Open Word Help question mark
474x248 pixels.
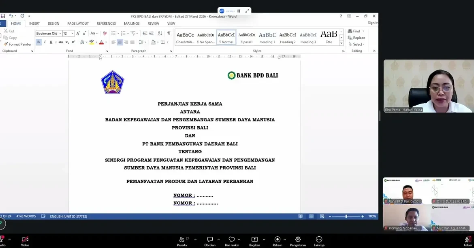click(x=341, y=16)
